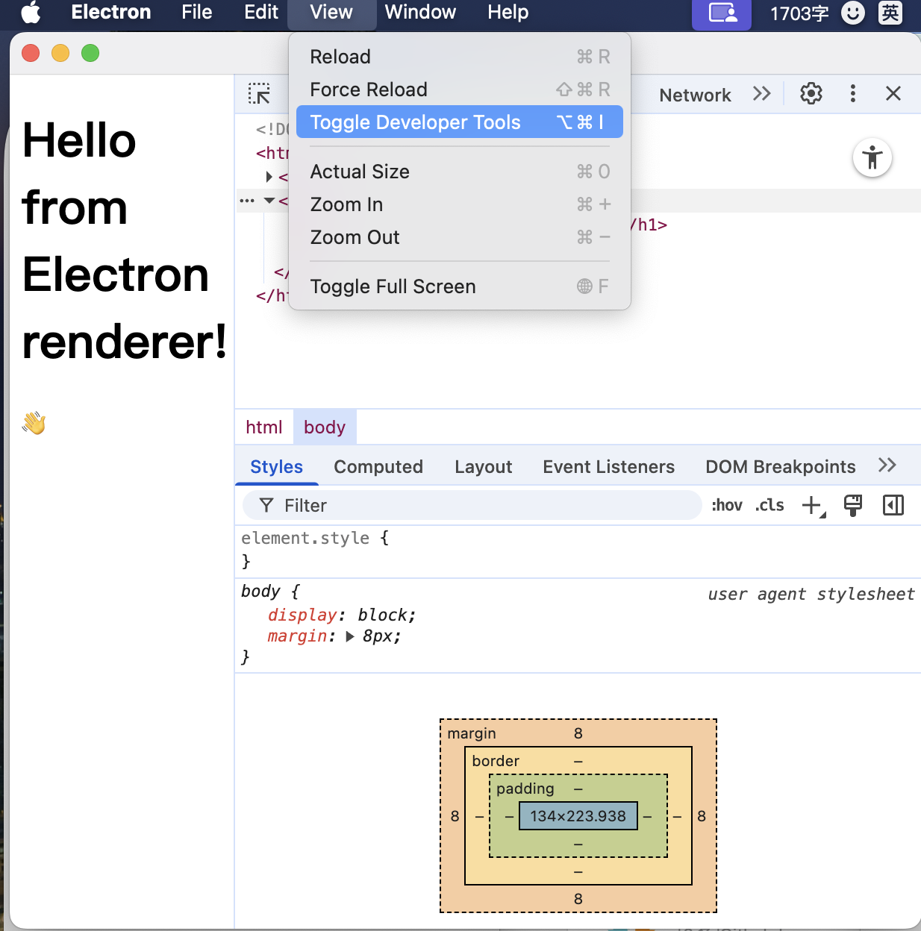
Task: Show more tabs after DOM Breakpoints
Action: click(x=887, y=465)
